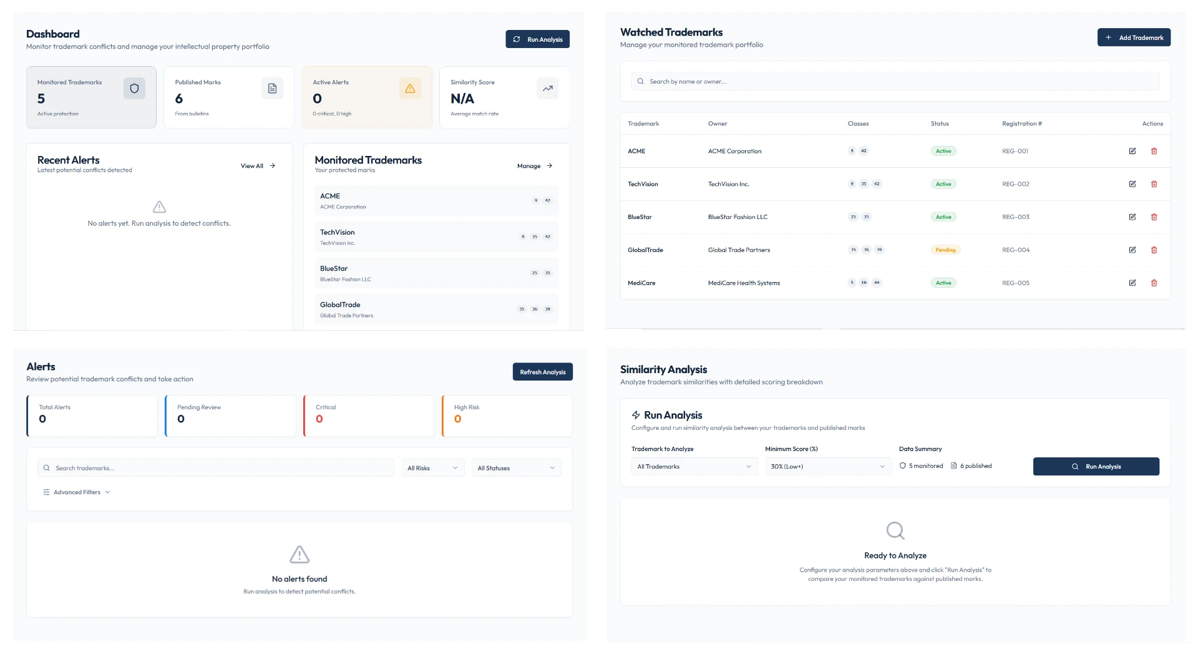Open the Trademark to Analyze dropdown

694,467
